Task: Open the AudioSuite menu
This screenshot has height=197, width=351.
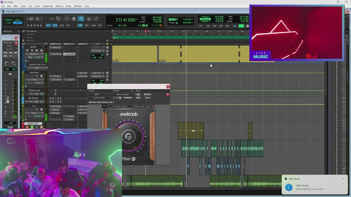Action: (x=48, y=6)
